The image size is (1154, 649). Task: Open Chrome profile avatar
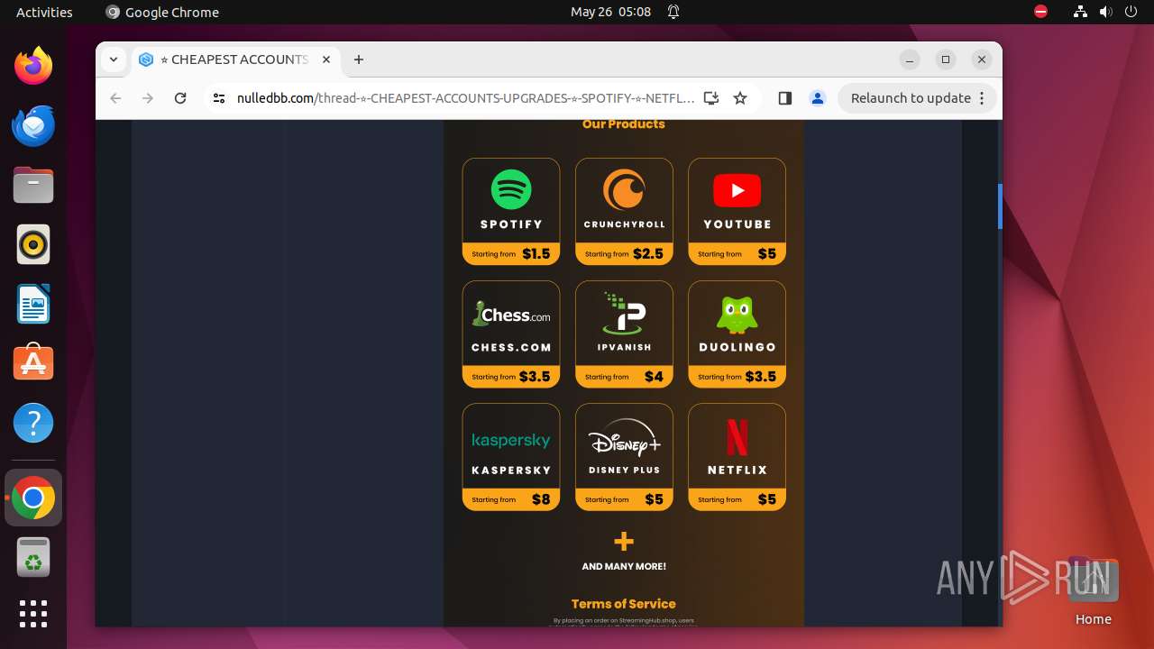click(818, 98)
